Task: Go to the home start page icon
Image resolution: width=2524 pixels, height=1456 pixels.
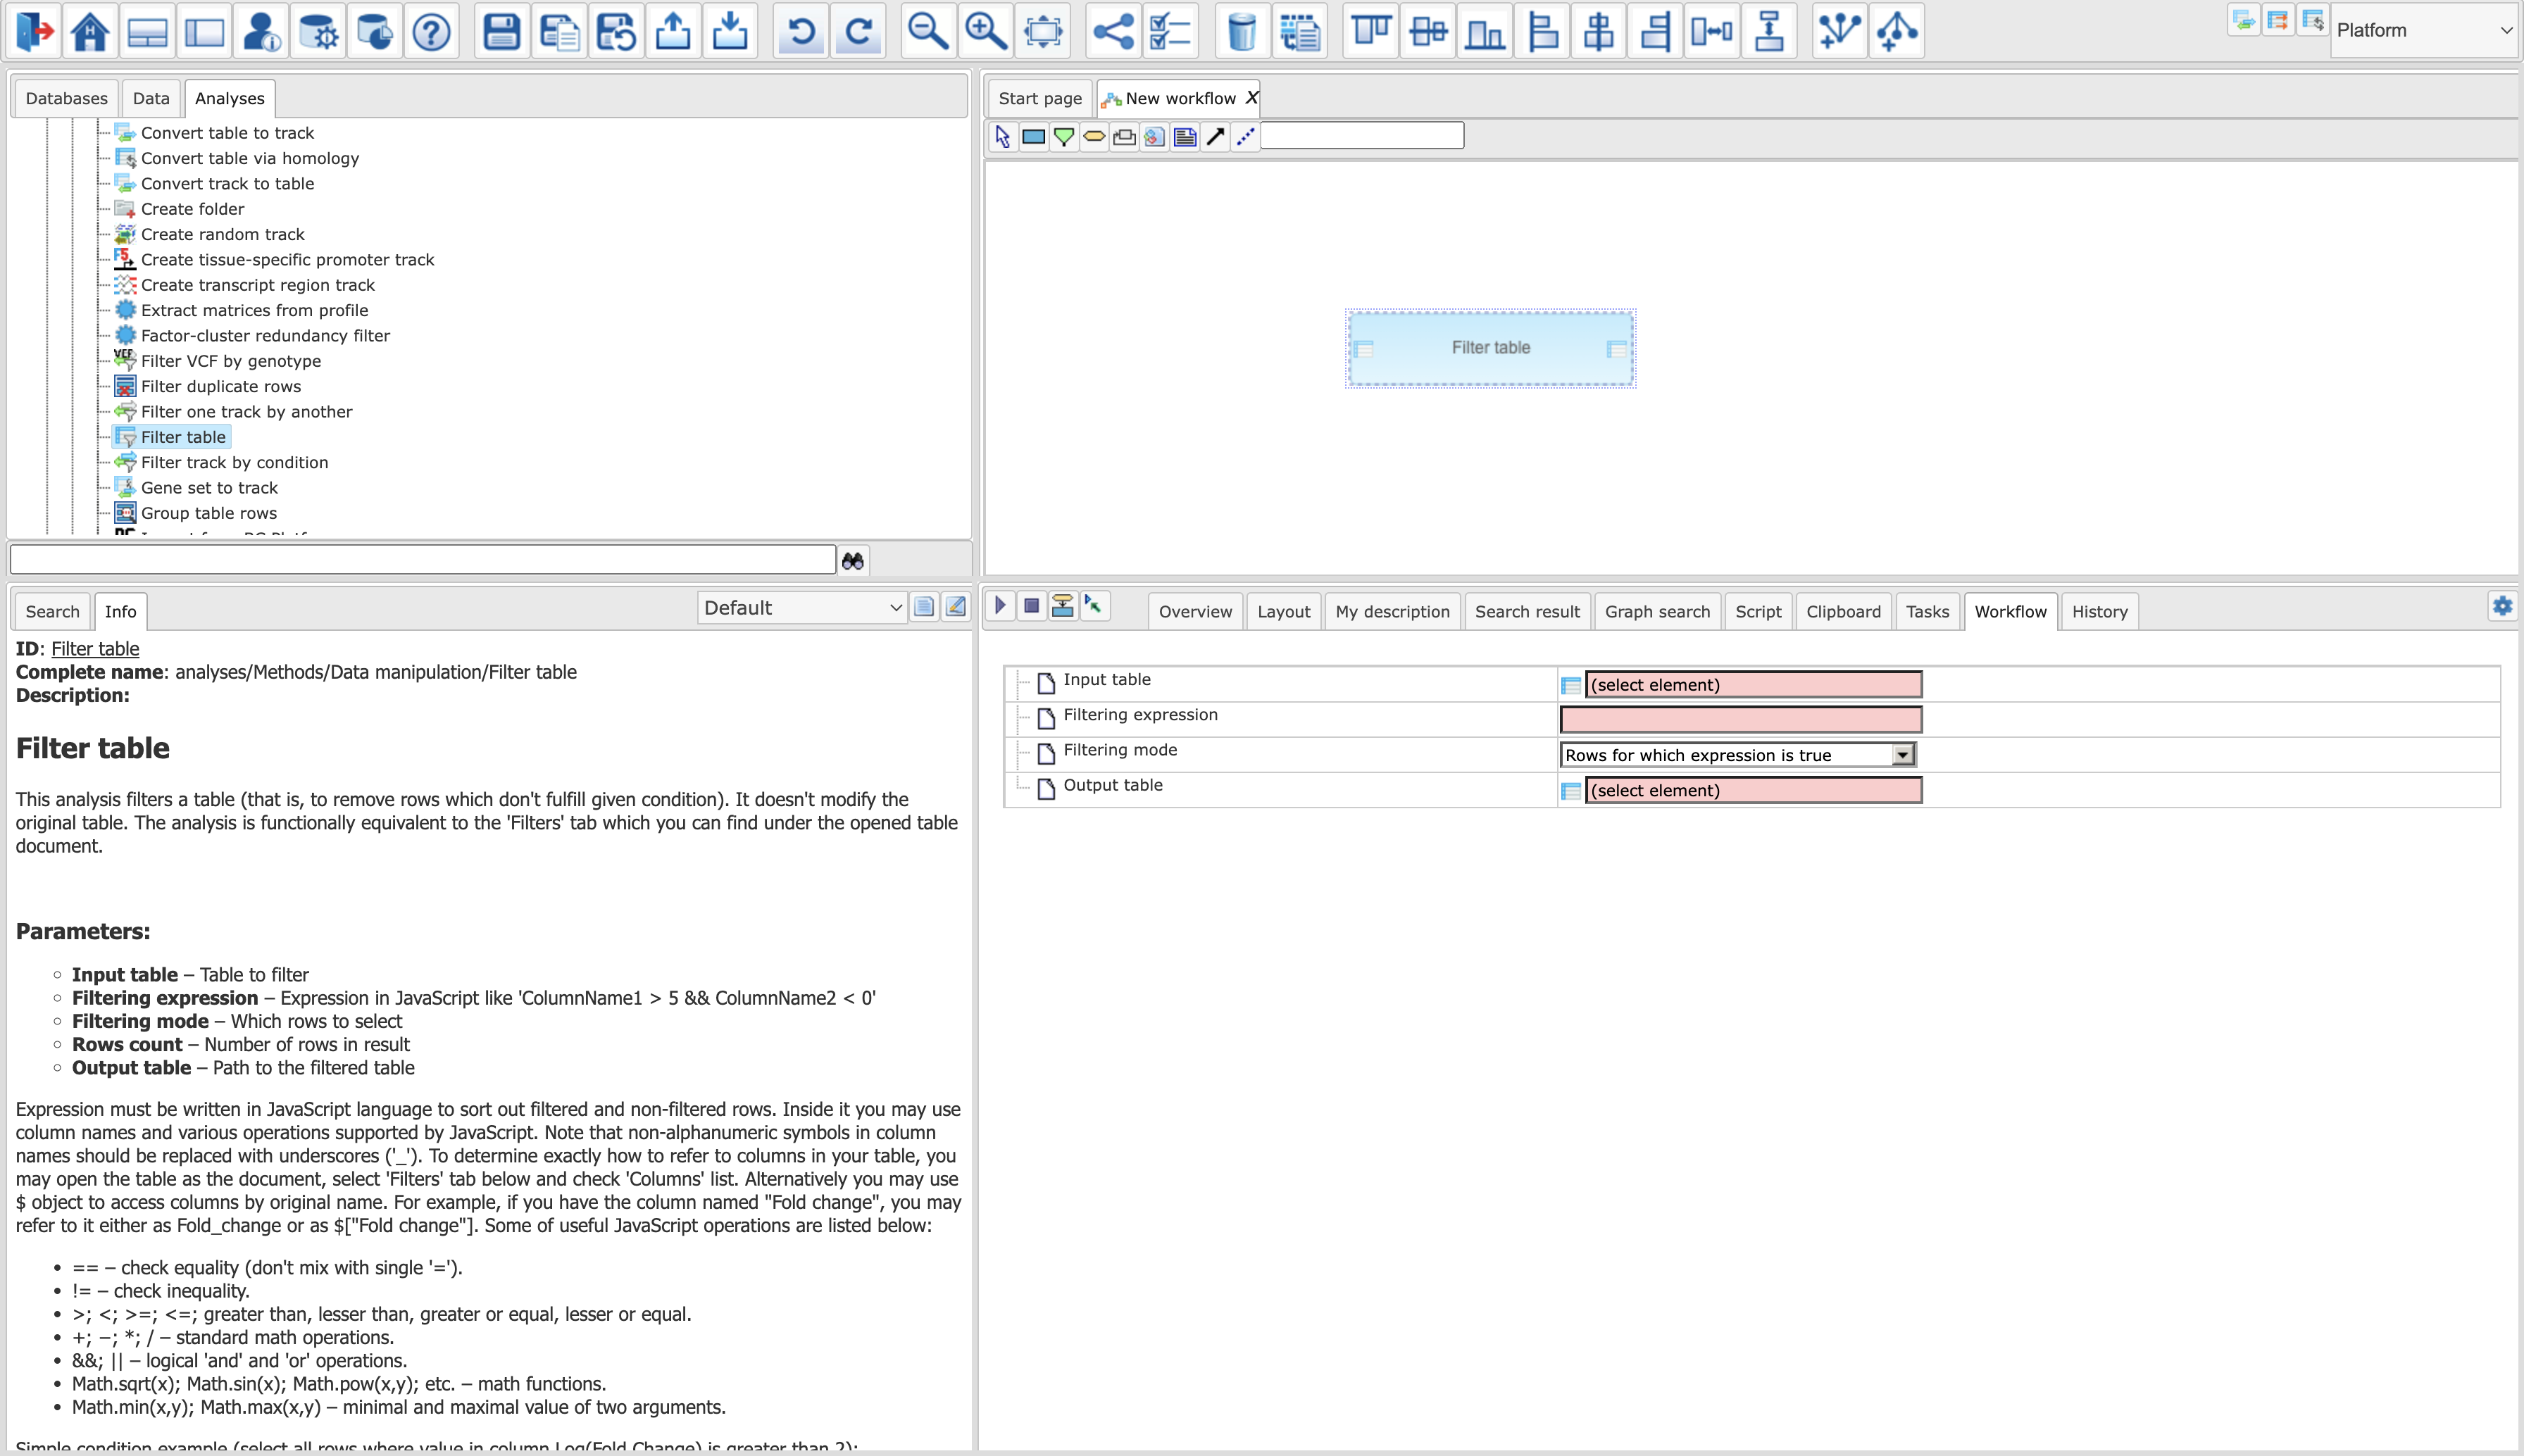Action: (90, 31)
